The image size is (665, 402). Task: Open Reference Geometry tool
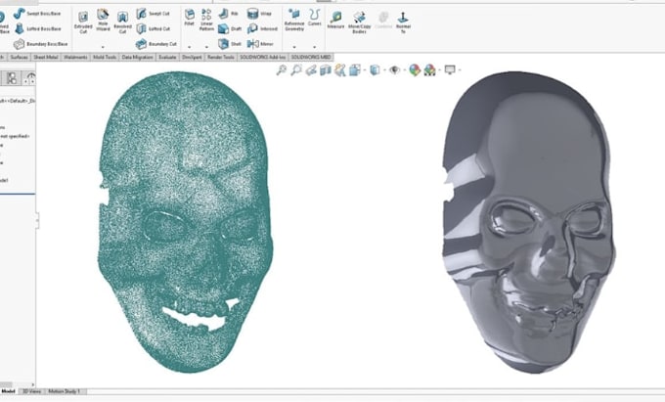pos(294,20)
